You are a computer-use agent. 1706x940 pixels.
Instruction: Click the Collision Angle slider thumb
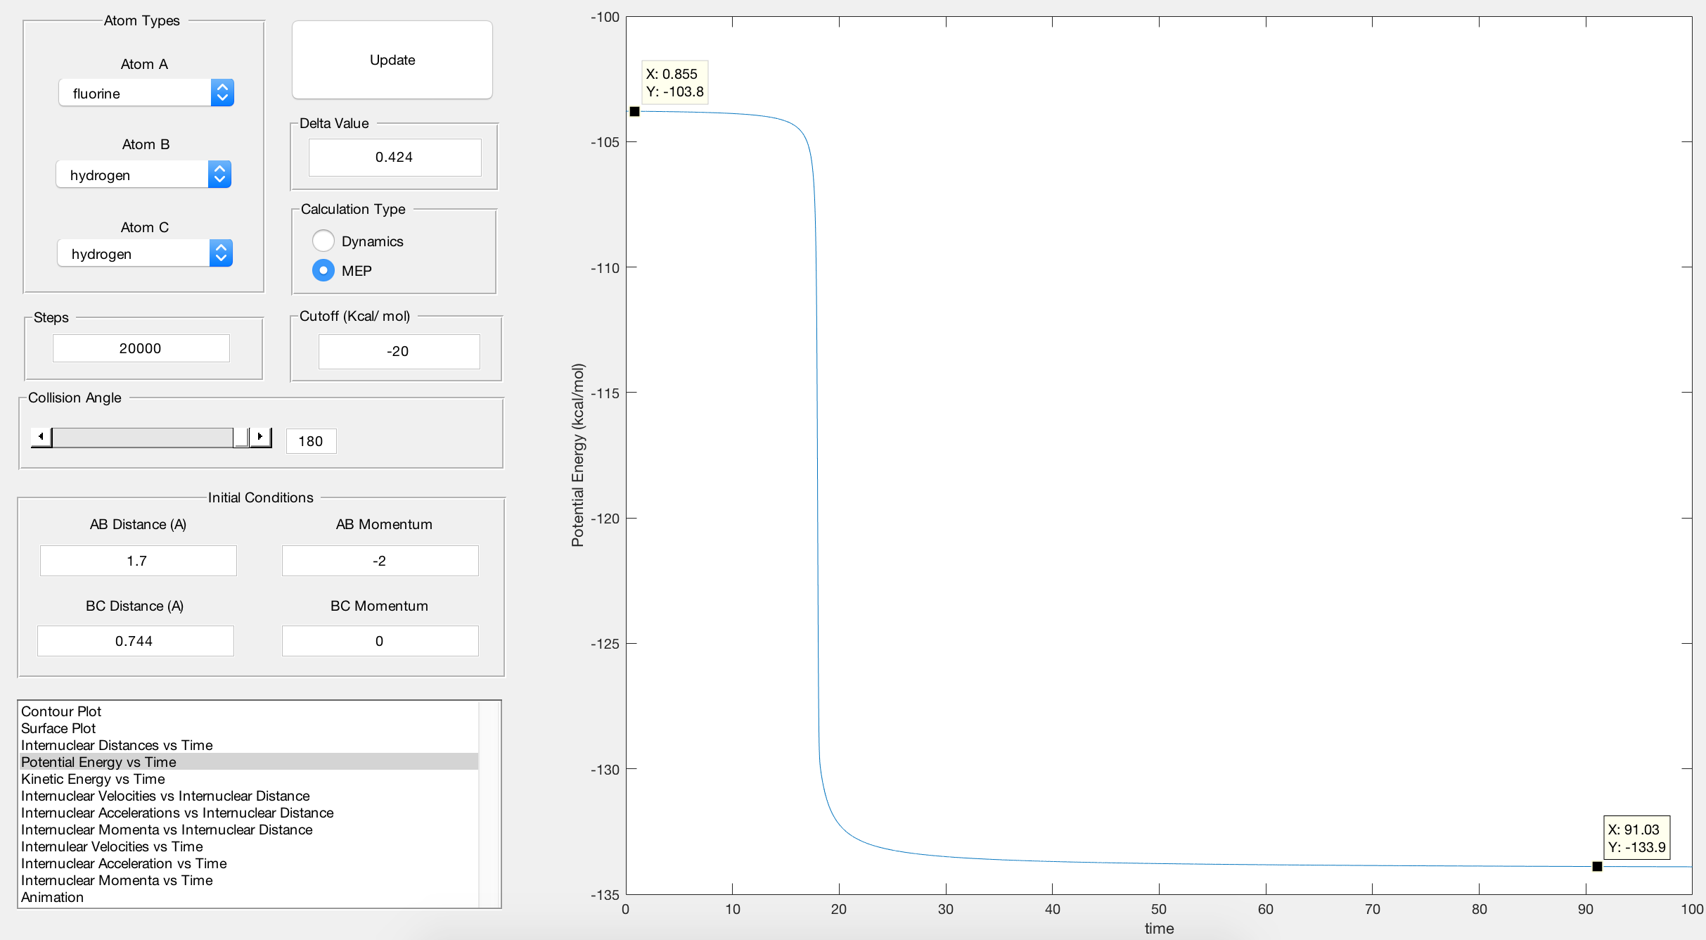(x=240, y=437)
